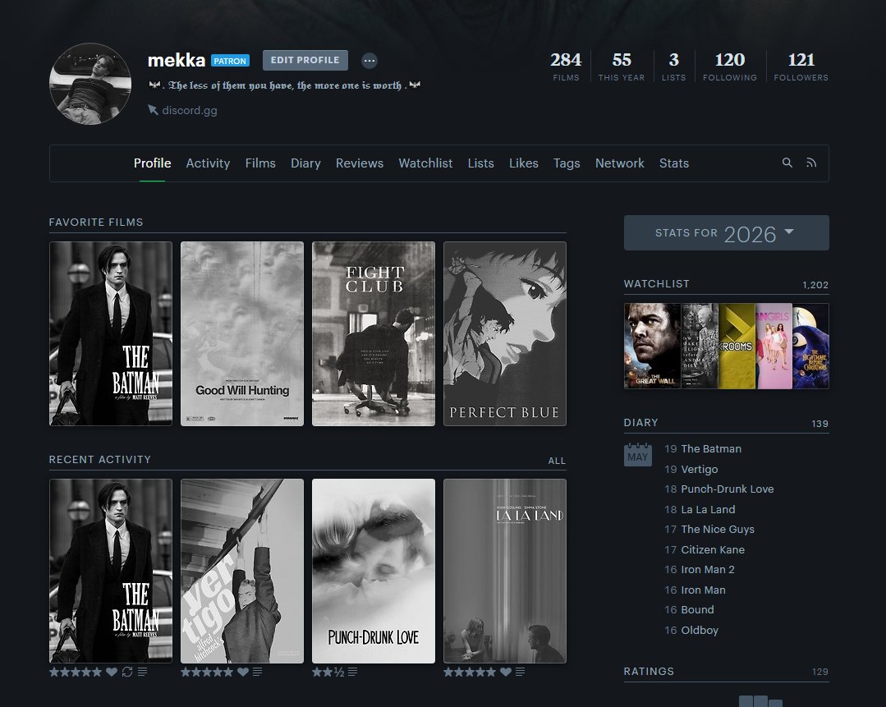Click rewatch icon under The Batman activity

[127, 672]
